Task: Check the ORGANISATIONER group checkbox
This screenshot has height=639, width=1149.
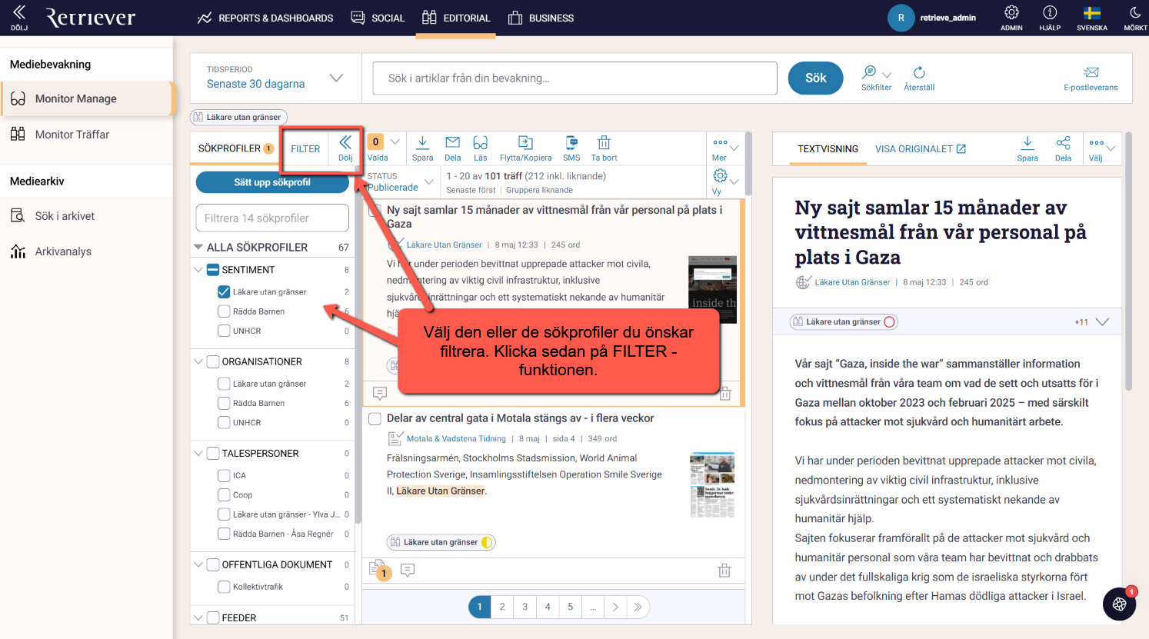Action: (x=213, y=361)
